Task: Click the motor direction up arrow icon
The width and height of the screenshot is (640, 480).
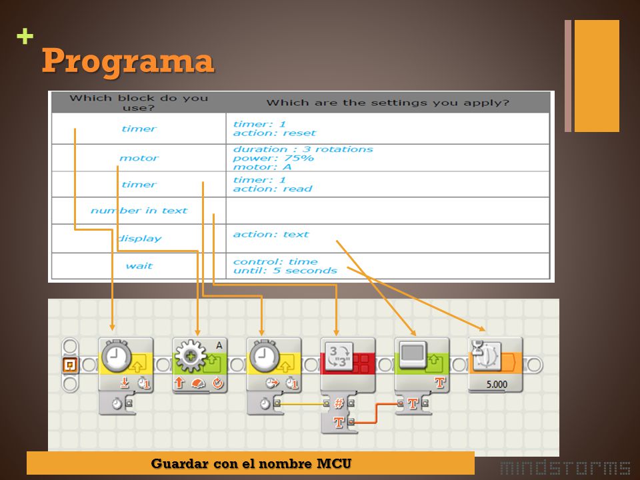Action: 179,383
